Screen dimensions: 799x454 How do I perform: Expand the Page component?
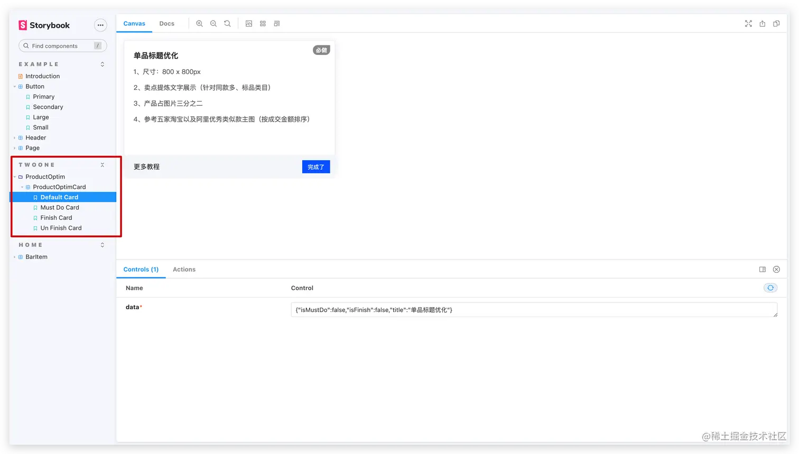32,148
